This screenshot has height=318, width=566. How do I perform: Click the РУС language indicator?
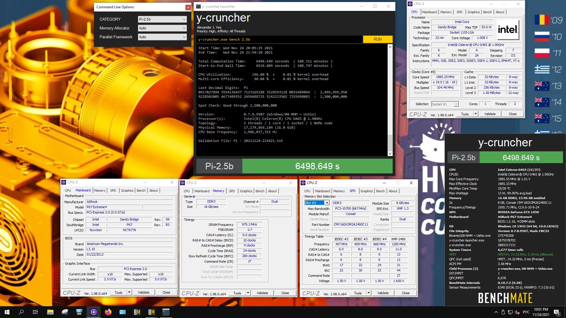[x=526, y=312]
